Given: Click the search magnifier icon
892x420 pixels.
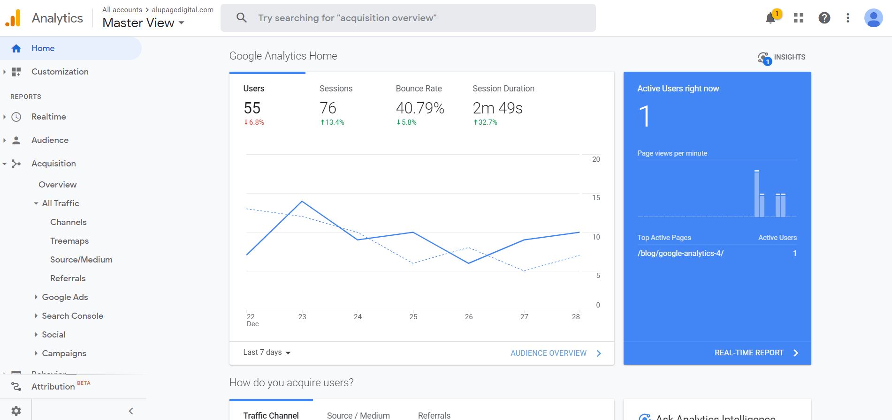Looking at the screenshot, I should coord(242,18).
